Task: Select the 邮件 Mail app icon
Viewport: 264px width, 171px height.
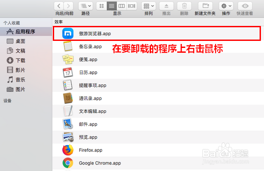Action: coord(68,124)
